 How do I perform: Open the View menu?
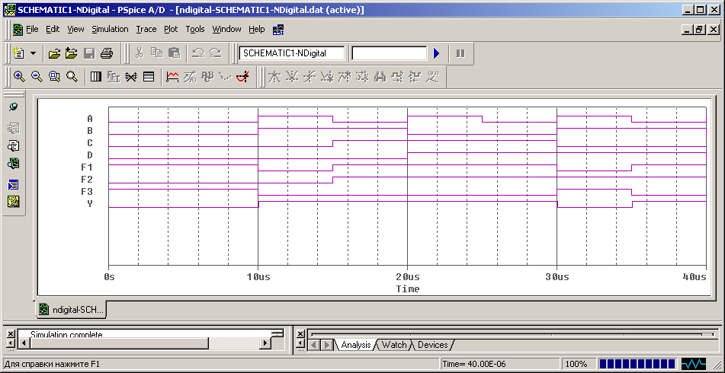point(75,29)
